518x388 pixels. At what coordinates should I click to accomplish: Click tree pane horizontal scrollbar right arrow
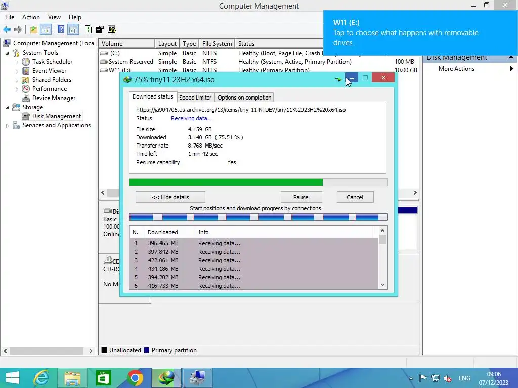click(x=91, y=351)
